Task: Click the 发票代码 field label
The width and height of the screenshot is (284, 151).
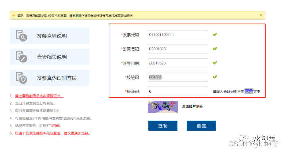Action: [131, 35]
